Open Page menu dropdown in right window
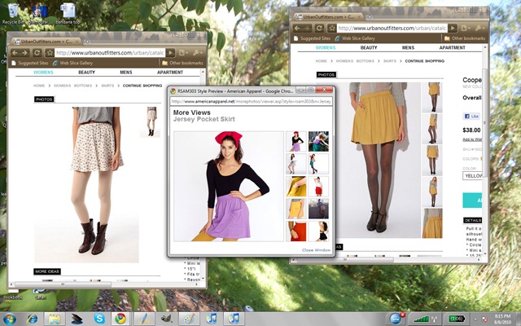This screenshot has width=521, height=326. point(466,29)
